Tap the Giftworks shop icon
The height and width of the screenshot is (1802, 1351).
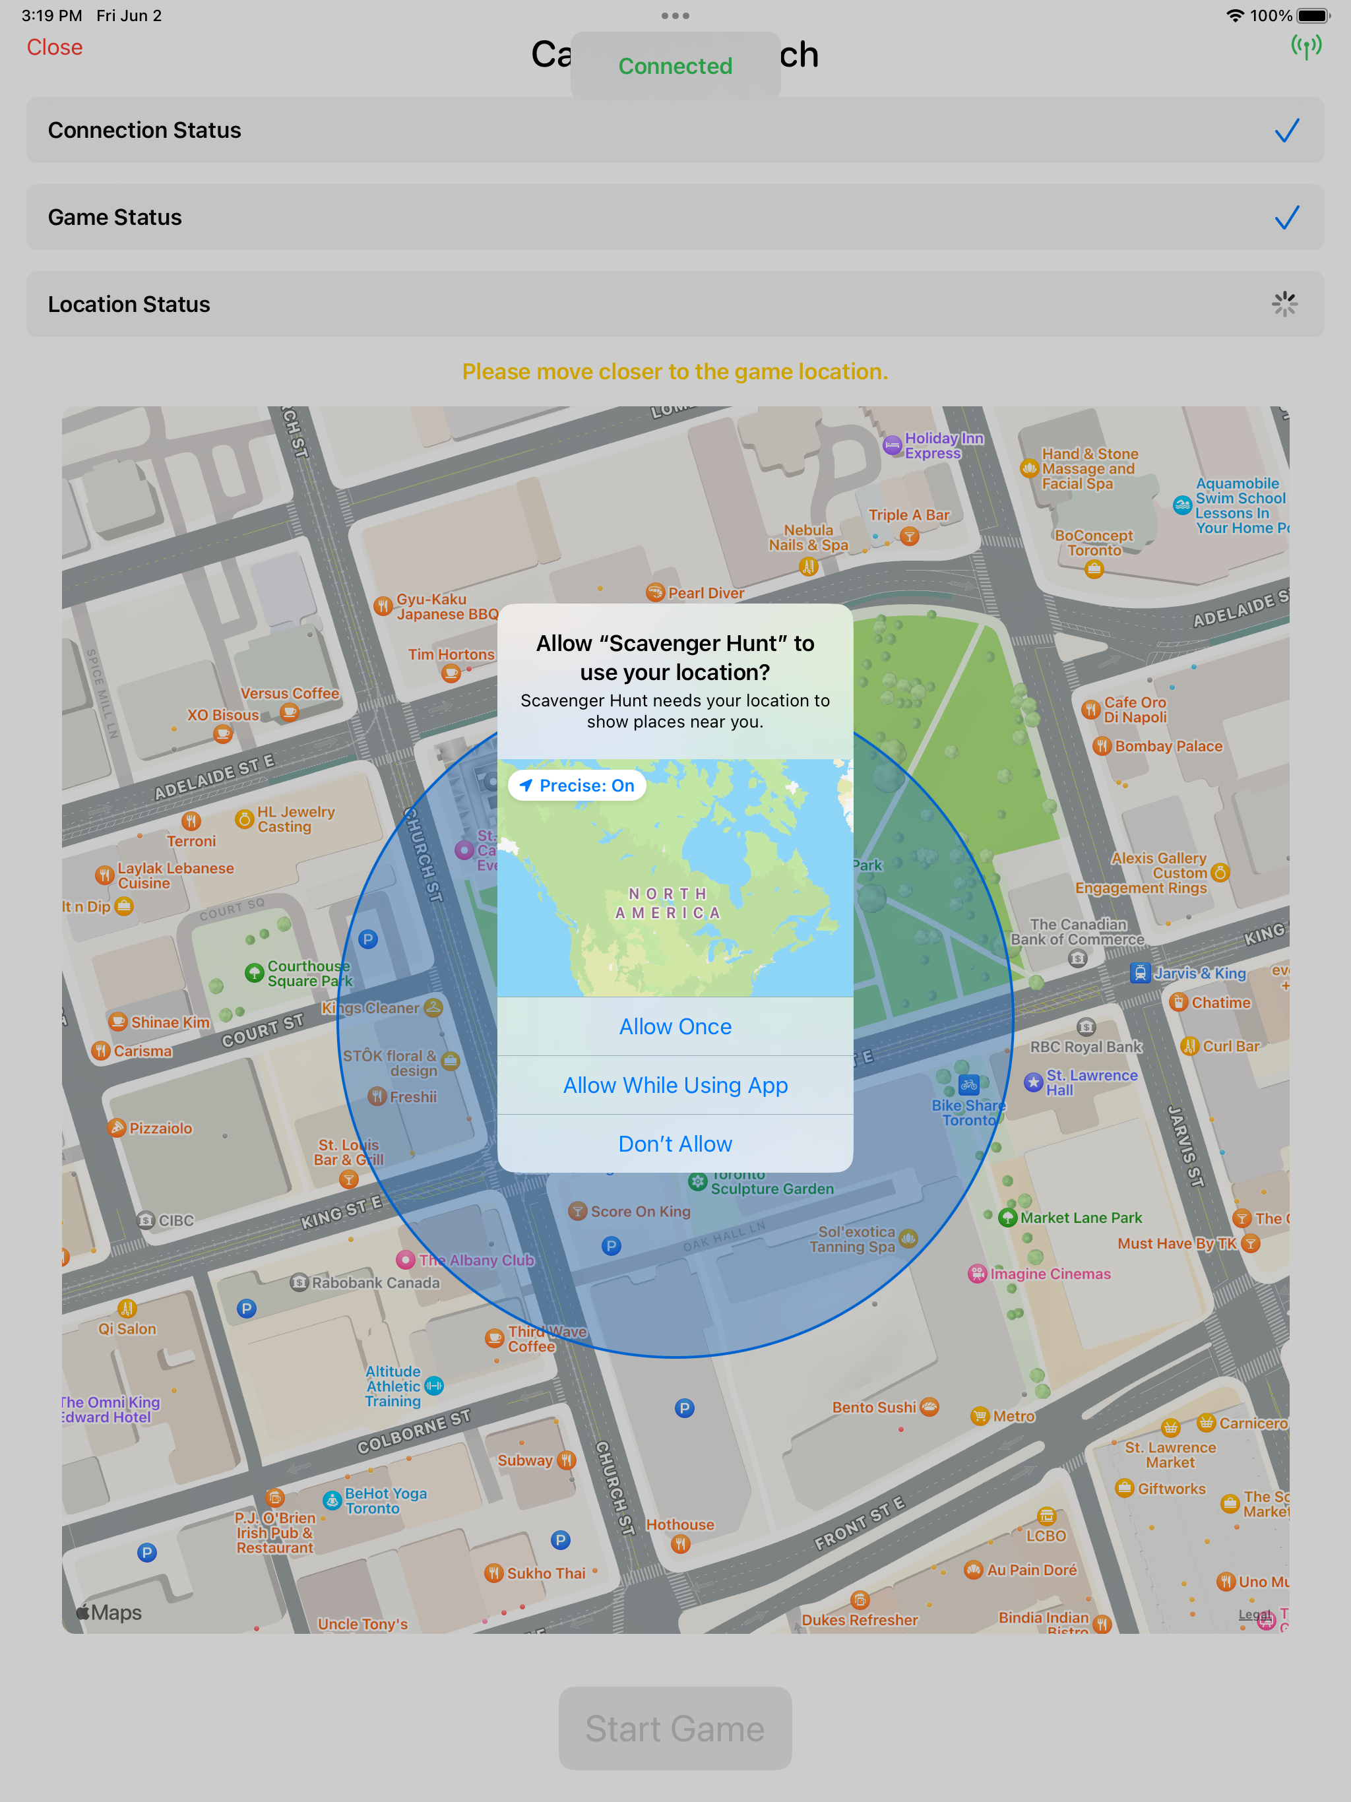(1125, 1487)
